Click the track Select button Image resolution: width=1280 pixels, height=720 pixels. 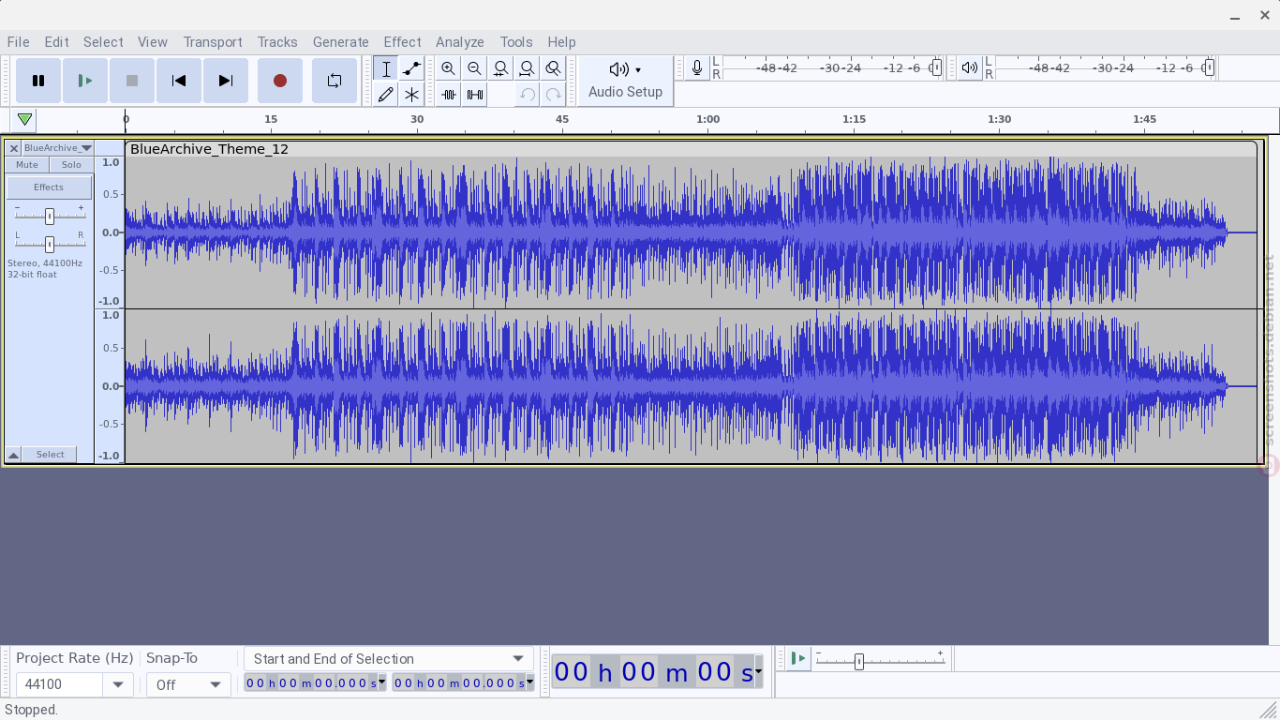pyautogui.click(x=51, y=455)
